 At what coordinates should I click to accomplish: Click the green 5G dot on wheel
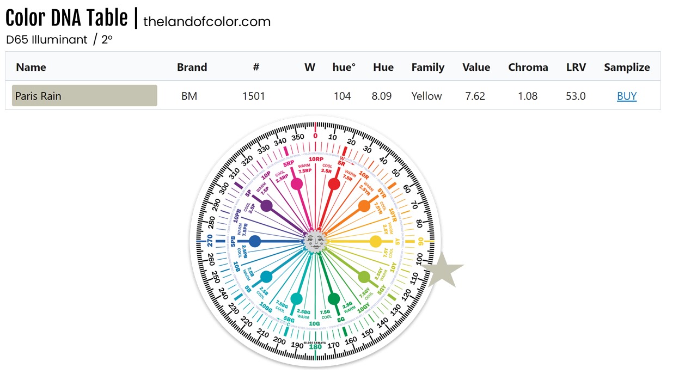coord(334,298)
